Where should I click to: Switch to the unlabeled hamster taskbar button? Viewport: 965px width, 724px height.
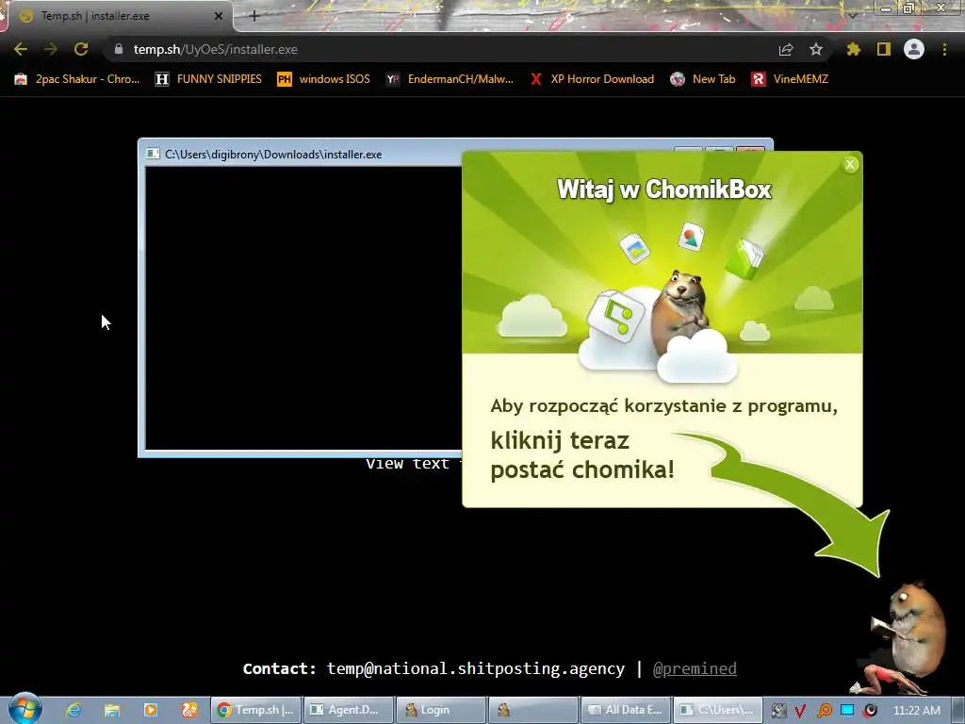pyautogui.click(x=533, y=710)
